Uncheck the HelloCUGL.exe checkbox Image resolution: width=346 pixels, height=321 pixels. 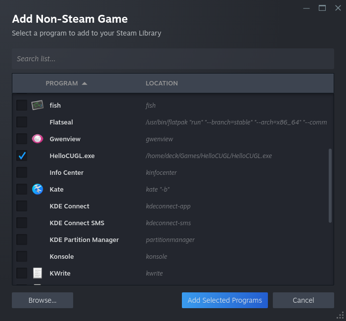22,156
